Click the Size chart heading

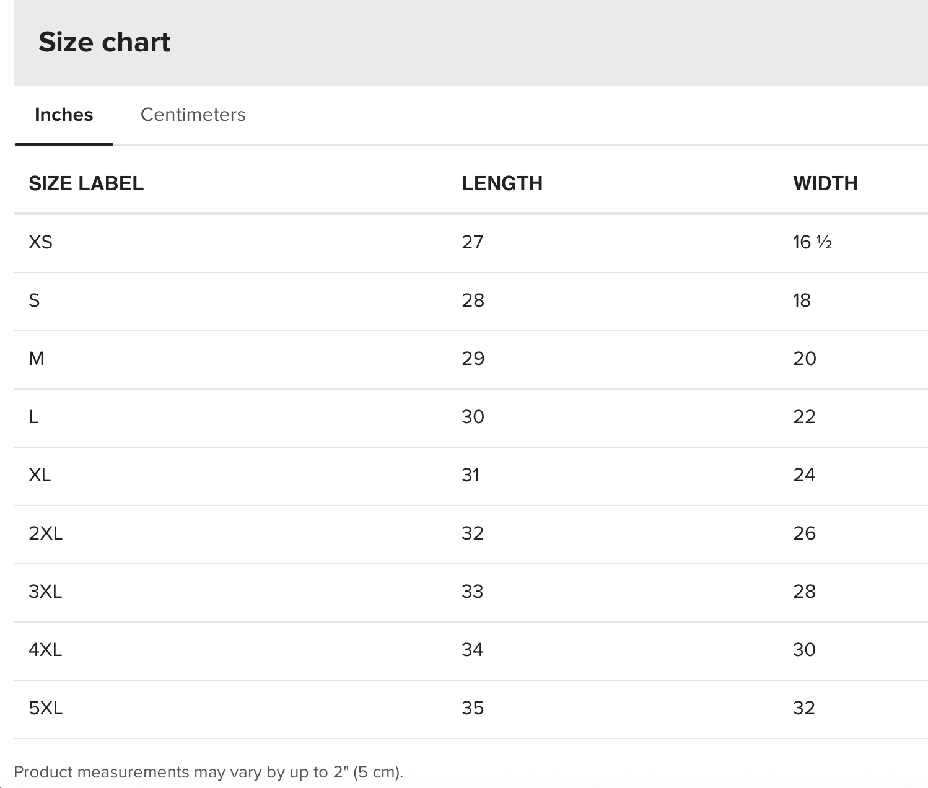pos(104,42)
